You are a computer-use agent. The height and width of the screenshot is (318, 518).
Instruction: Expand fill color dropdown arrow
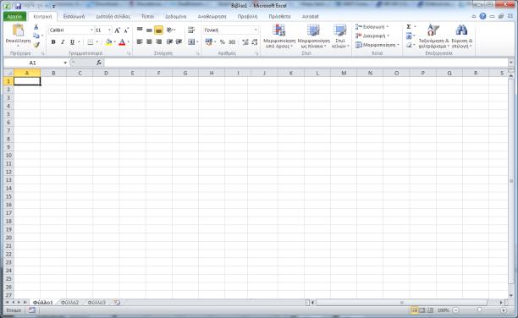click(114, 42)
